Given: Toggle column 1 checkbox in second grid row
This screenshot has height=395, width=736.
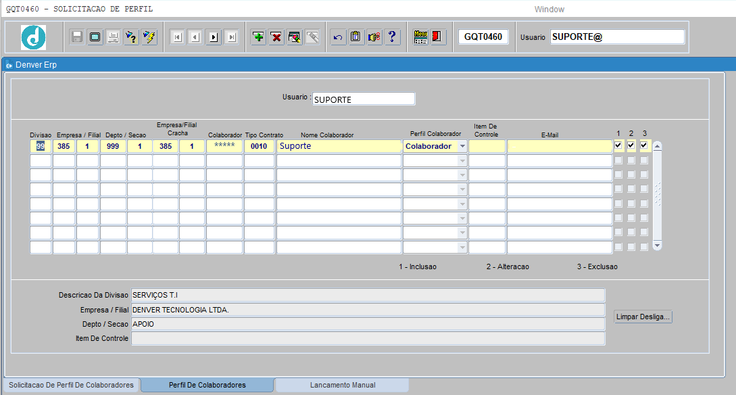Looking at the screenshot, I should (618, 160).
